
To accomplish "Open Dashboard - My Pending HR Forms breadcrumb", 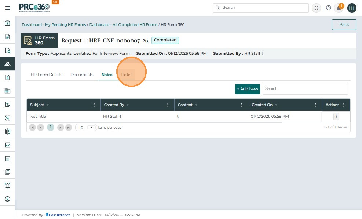I will tap(54, 24).
